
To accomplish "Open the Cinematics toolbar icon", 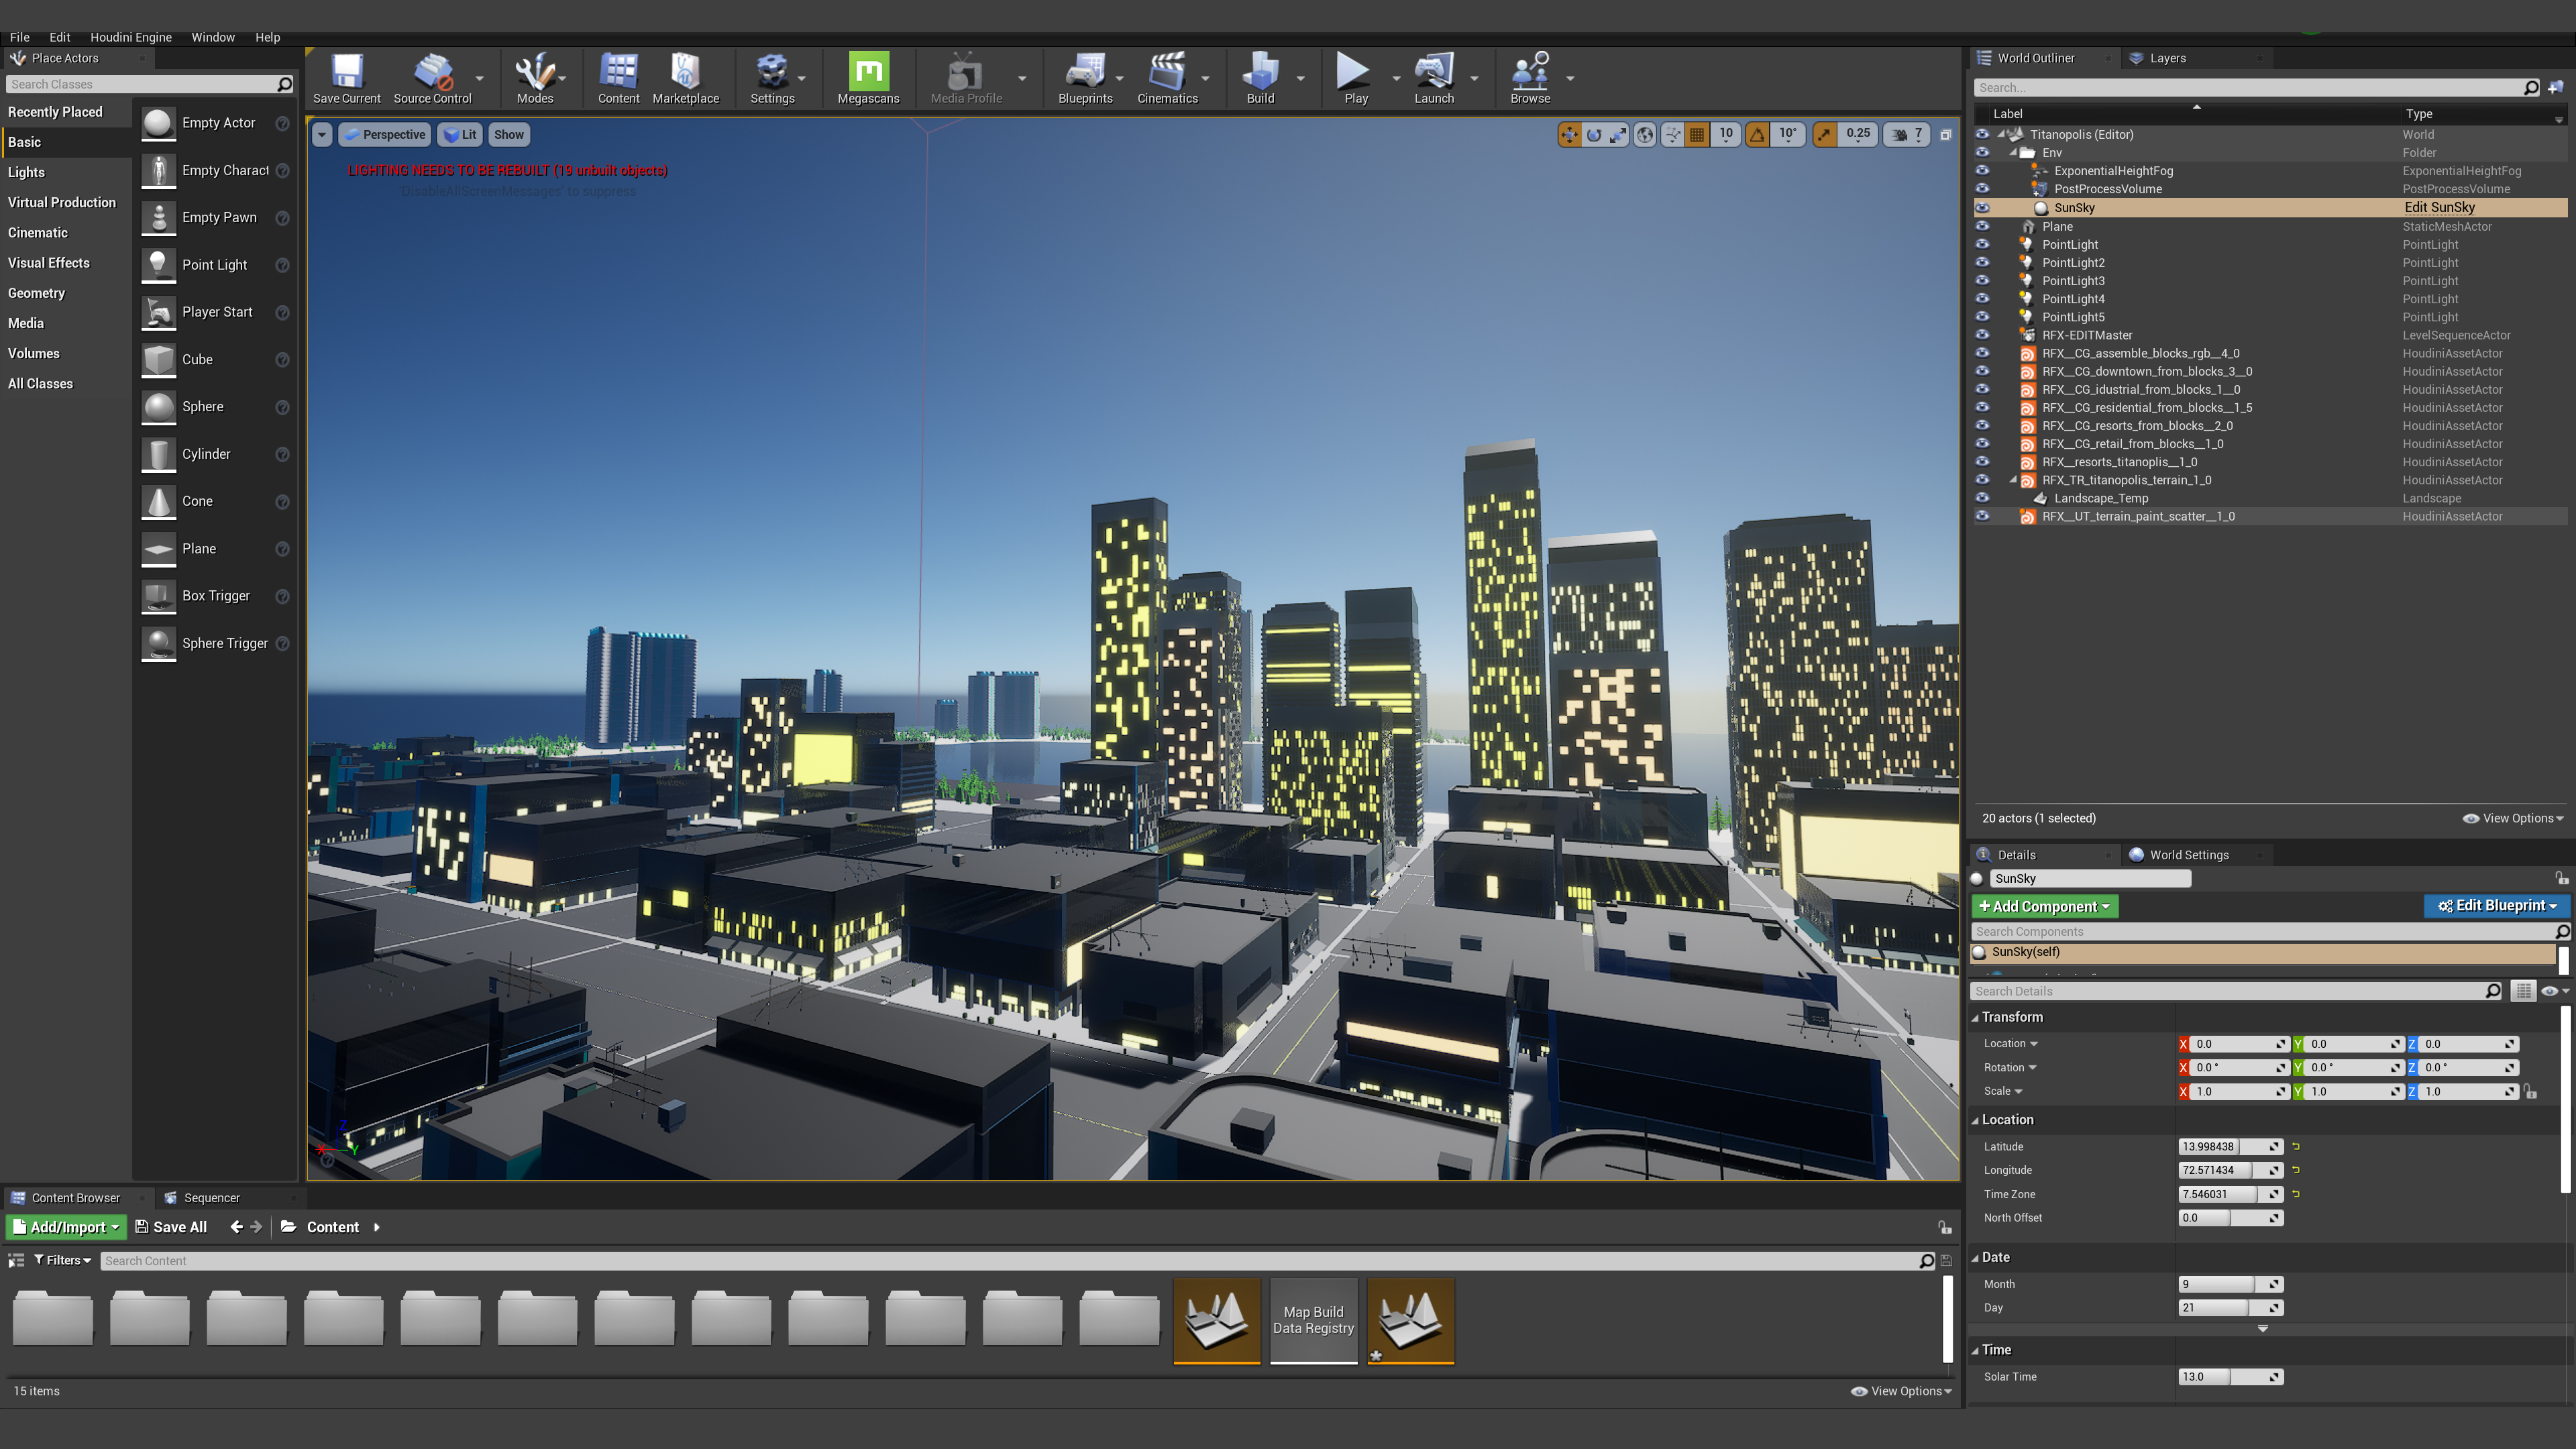I will click(1167, 78).
